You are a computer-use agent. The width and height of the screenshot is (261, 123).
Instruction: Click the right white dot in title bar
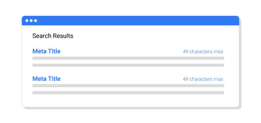[36, 21]
